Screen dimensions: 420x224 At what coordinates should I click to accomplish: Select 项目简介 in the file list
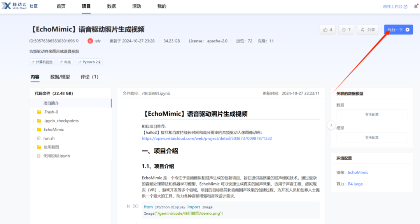point(70,103)
